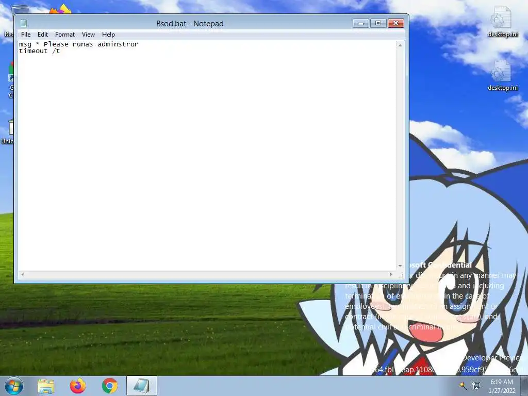Click the vertical scrollbar down arrow

click(x=400, y=266)
